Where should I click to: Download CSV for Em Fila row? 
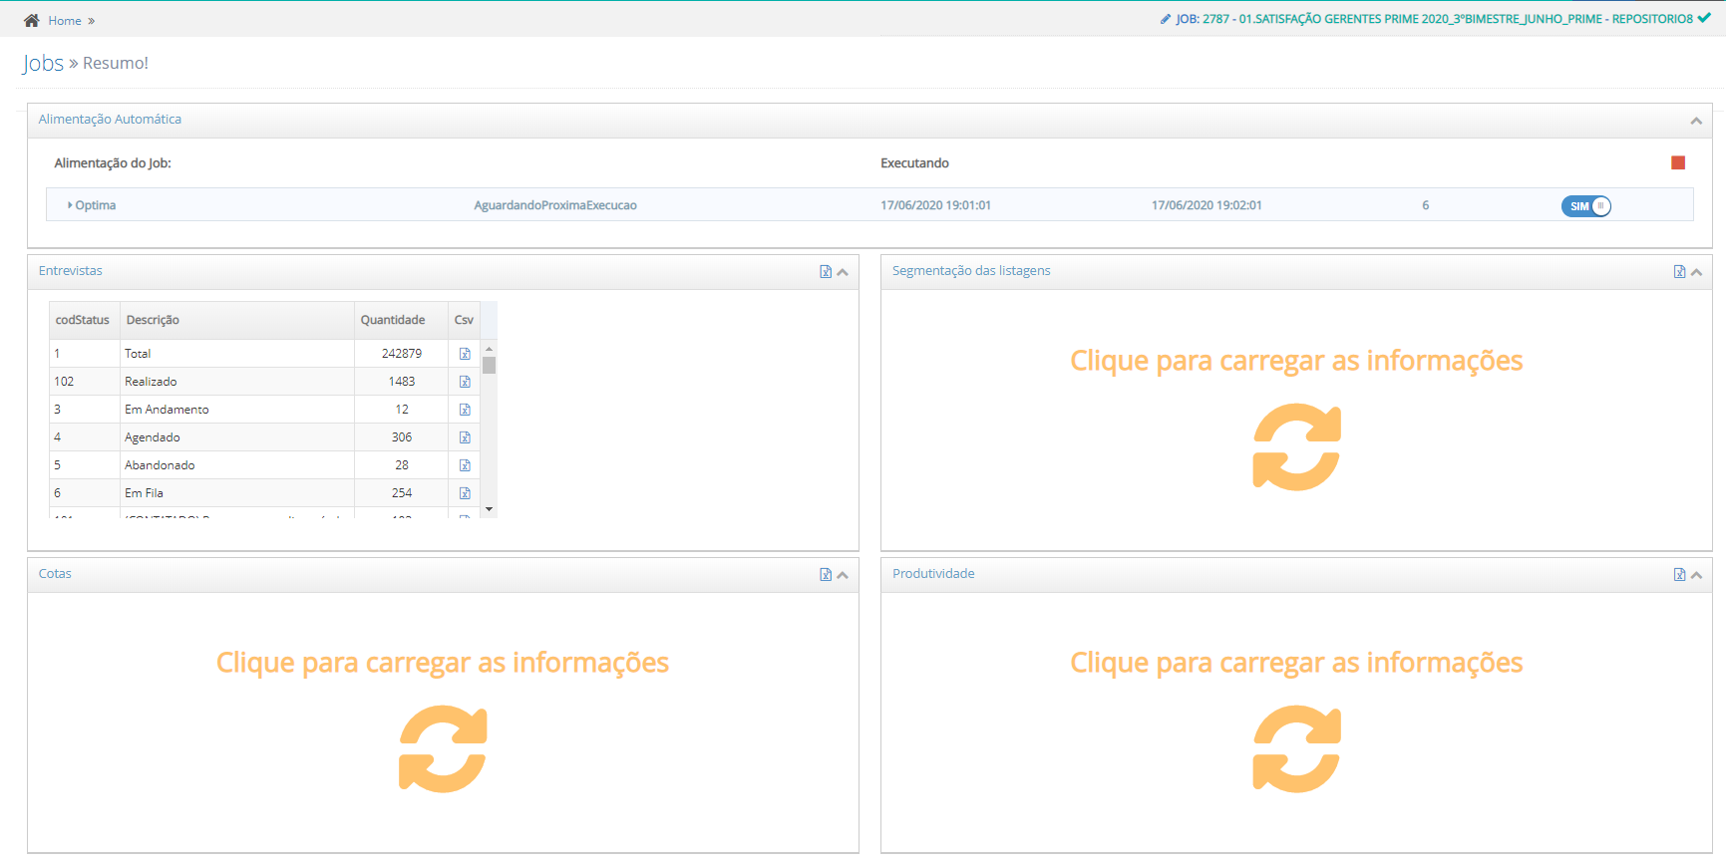point(465,493)
